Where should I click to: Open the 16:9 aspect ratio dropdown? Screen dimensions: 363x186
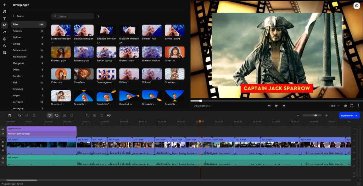pos(335,106)
